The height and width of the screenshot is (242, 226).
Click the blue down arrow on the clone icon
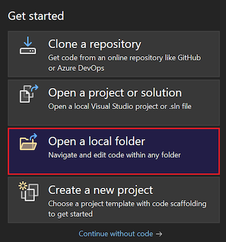pyautogui.click(x=28, y=42)
